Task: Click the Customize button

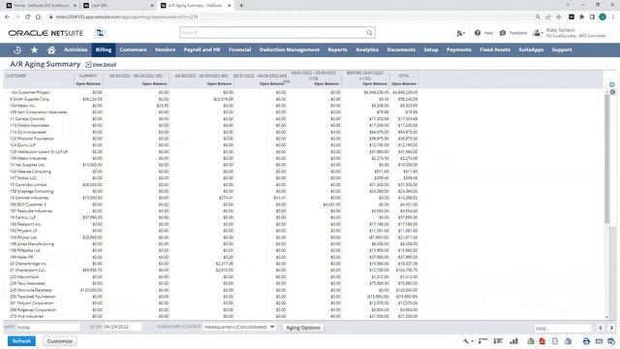Action: [60, 341]
